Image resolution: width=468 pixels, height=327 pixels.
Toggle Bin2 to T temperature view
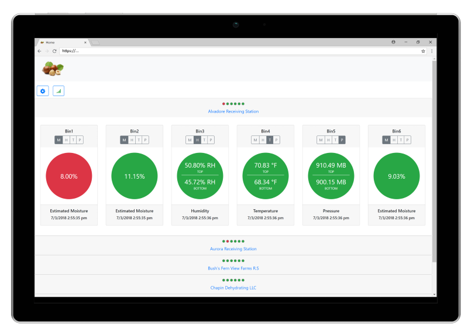139,139
